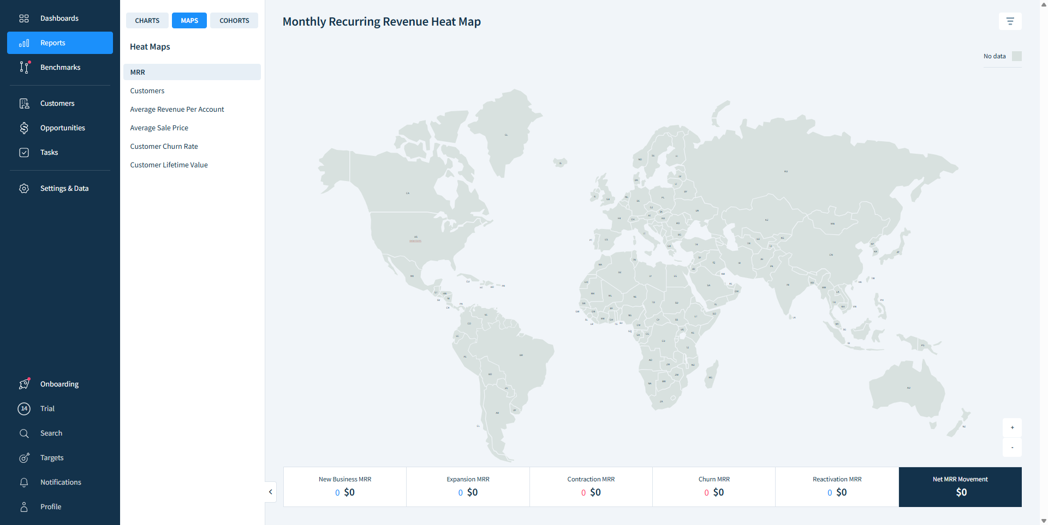
Task: Select the Net MRR Movement card
Action: coord(960,487)
